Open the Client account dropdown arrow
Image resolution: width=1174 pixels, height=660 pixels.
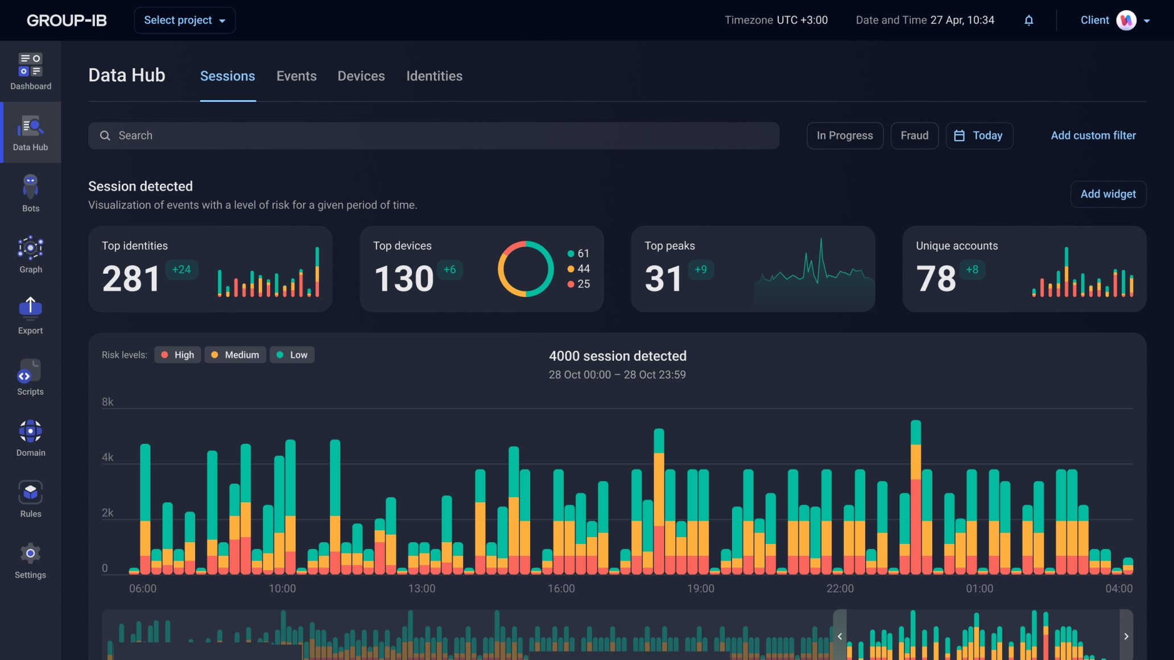pyautogui.click(x=1147, y=21)
